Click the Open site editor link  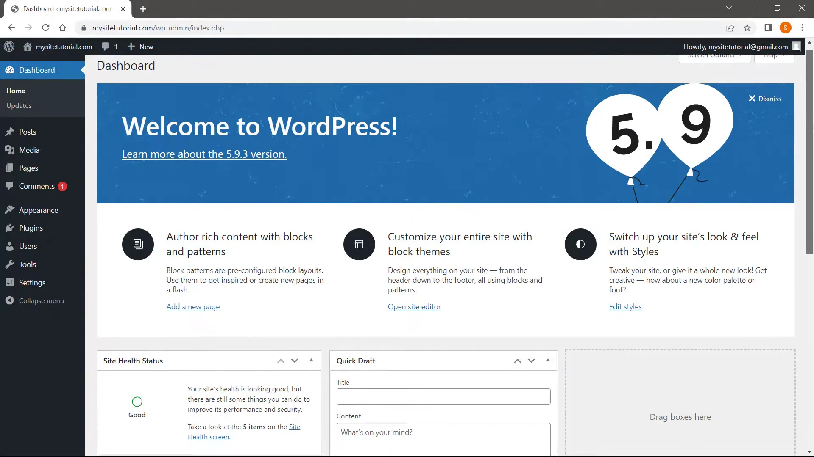point(414,307)
